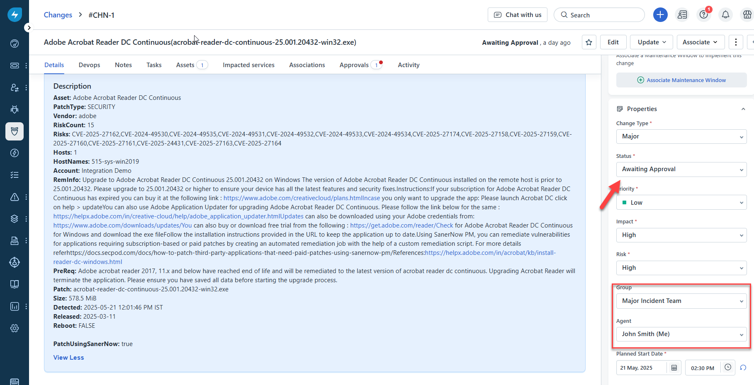
Task: Expand the left sidebar with the arrow toggle
Action: coord(28,28)
